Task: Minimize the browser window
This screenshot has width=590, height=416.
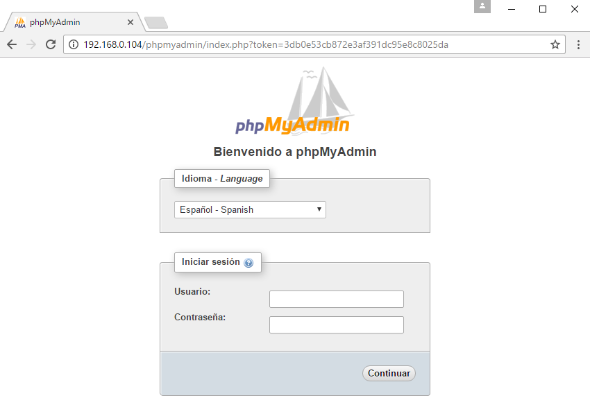Action: (512, 9)
